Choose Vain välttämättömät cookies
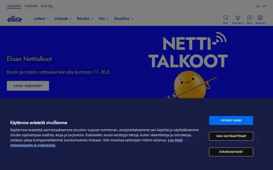Viewport: 273px width, 170px height. click(x=231, y=136)
